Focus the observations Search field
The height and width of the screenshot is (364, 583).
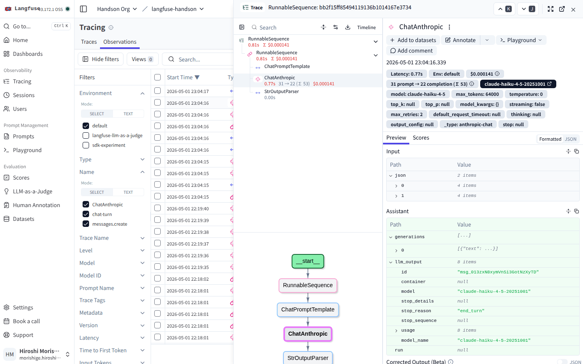(x=198, y=59)
